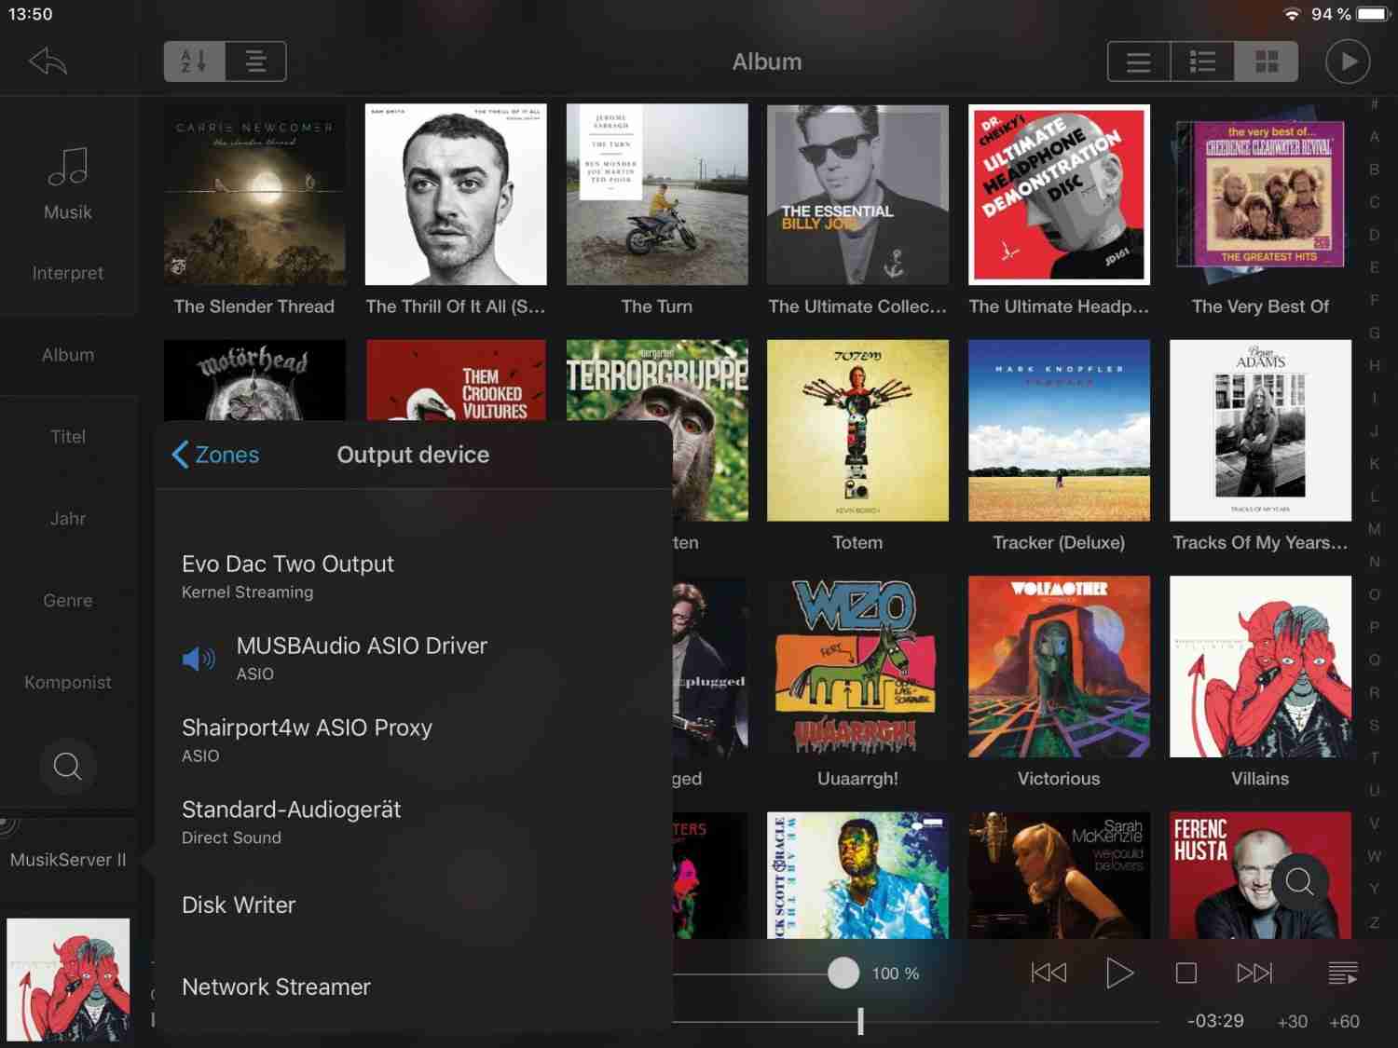Screen dimensions: 1398x1048
Task: Choose Standard-Audiogerät Direct Sound output
Action: (x=414, y=822)
